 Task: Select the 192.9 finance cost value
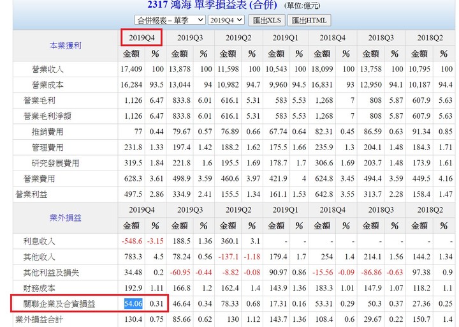pos(133,288)
